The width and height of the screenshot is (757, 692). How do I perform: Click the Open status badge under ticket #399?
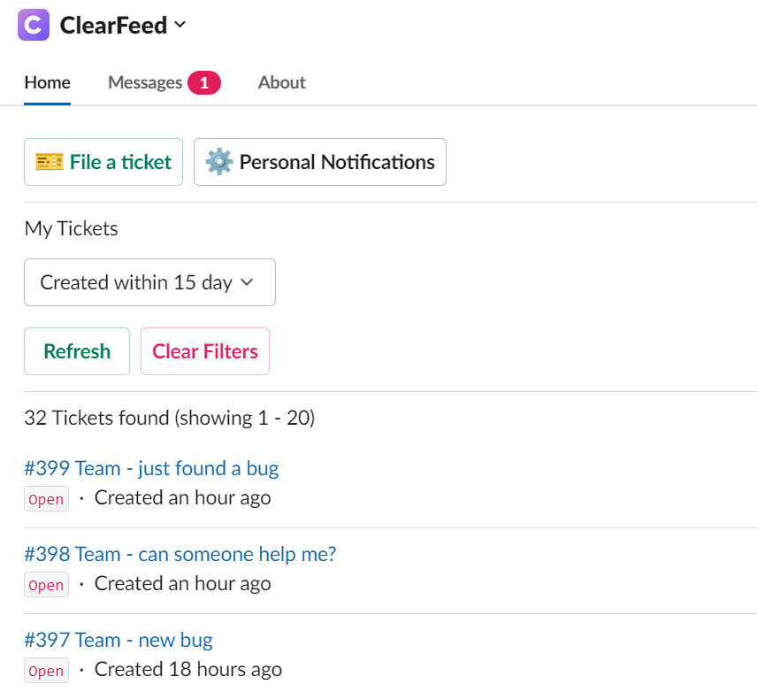pyautogui.click(x=46, y=499)
